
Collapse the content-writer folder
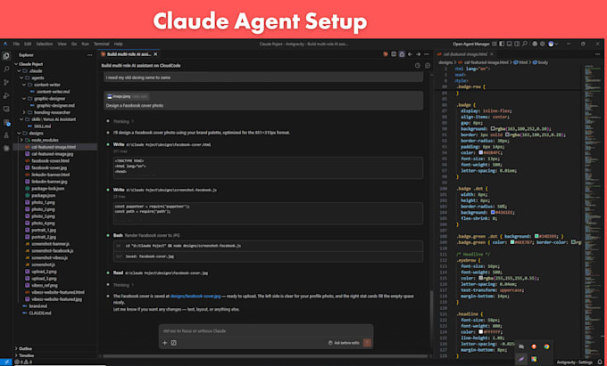coord(24,85)
